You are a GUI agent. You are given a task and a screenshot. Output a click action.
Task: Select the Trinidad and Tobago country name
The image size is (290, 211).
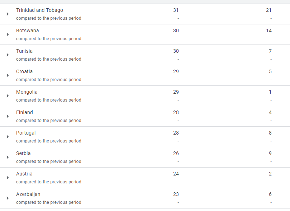tap(39, 10)
